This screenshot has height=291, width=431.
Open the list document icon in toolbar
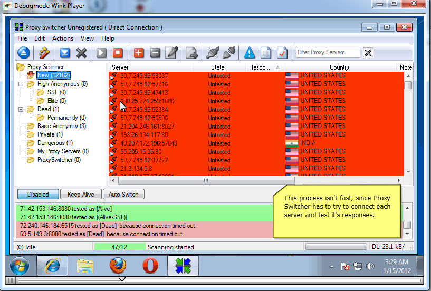265,53
